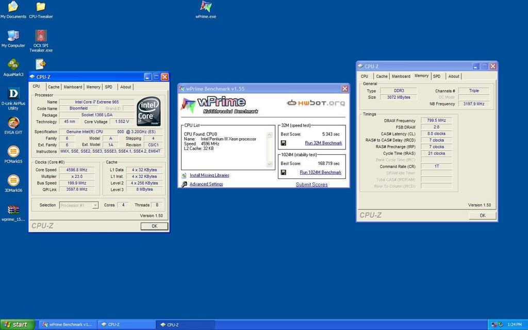Click the Multiplier value "x 23.0"
Viewport: 528px width, 330px height.
(77, 176)
